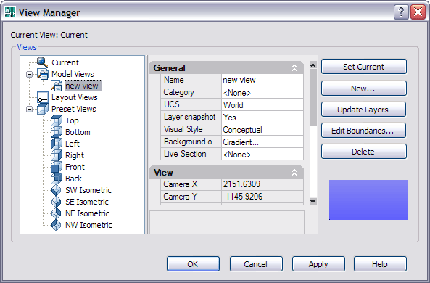
Task: Click the Bottom view cube icon
Action: [57, 132]
